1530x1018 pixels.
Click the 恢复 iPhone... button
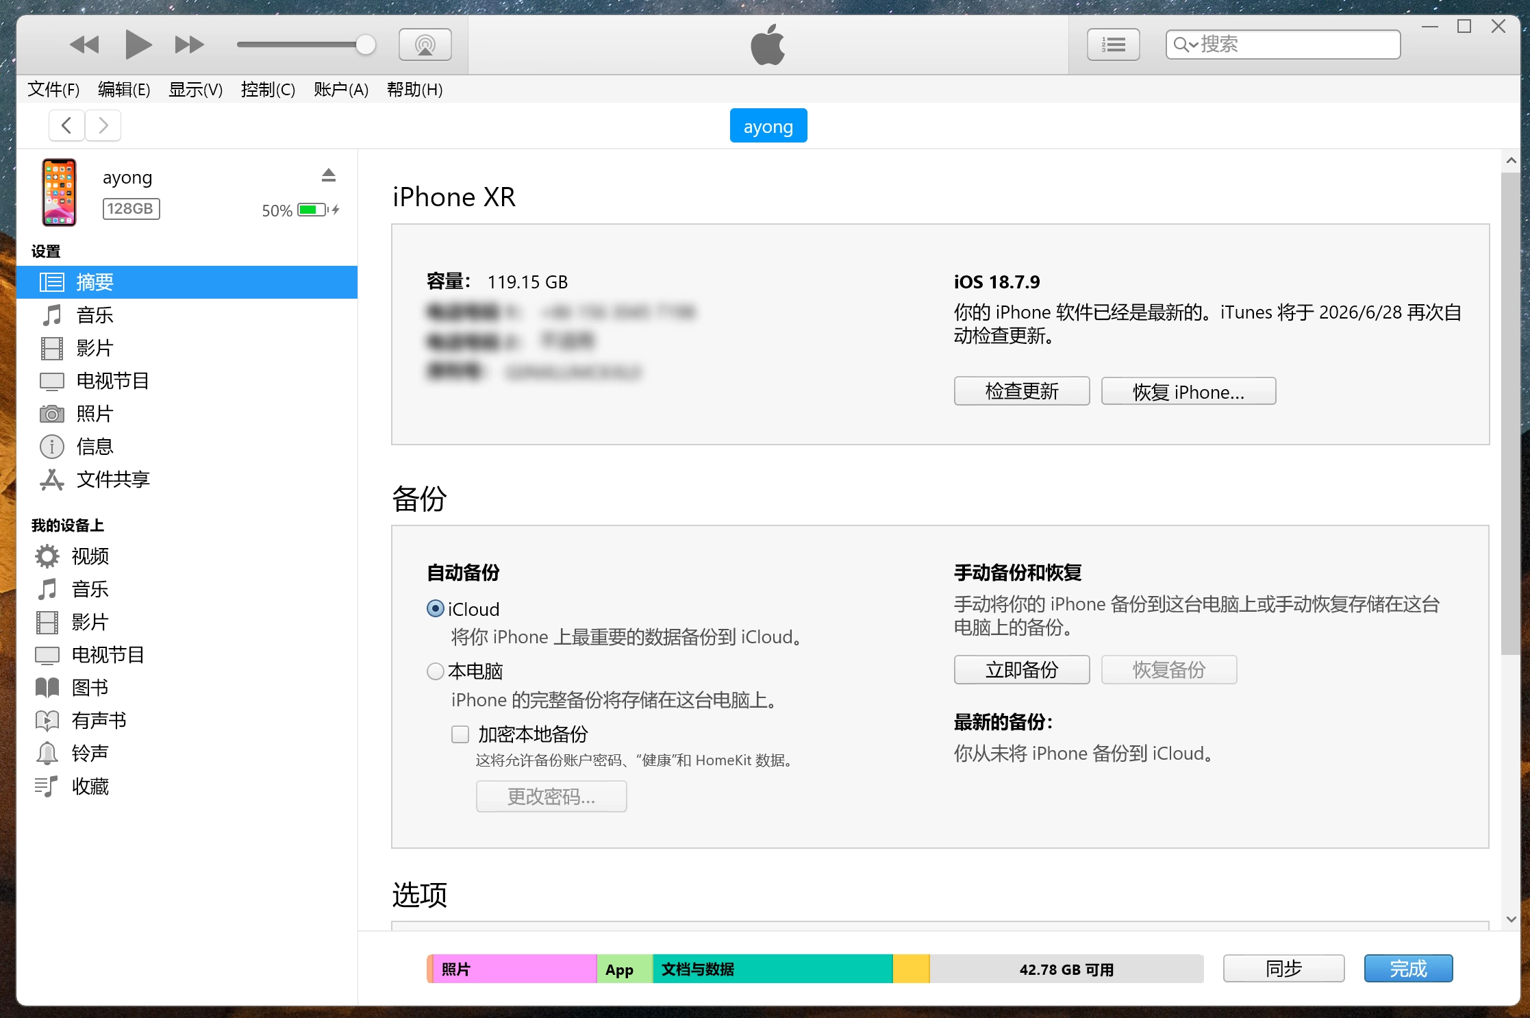tap(1188, 391)
